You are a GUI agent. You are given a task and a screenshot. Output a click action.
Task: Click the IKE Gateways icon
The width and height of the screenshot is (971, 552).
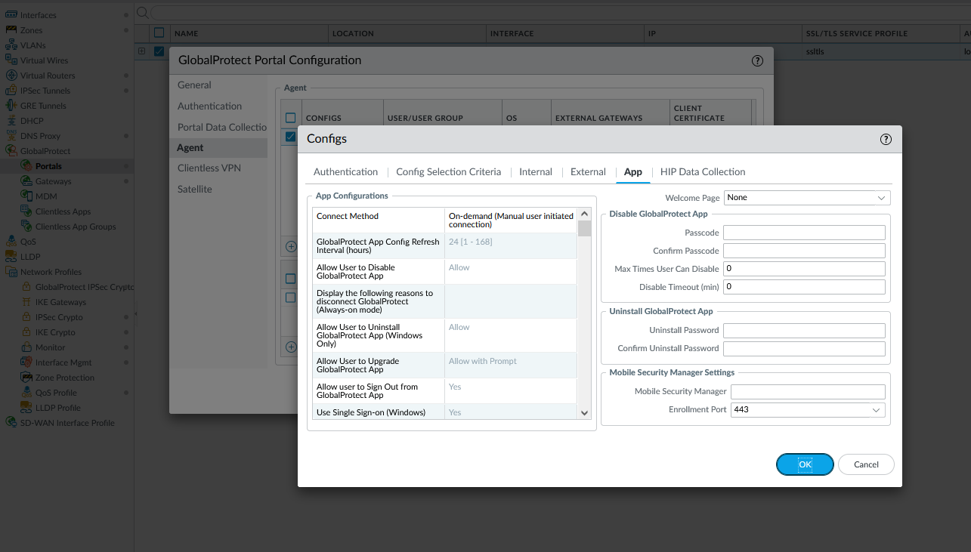point(26,302)
